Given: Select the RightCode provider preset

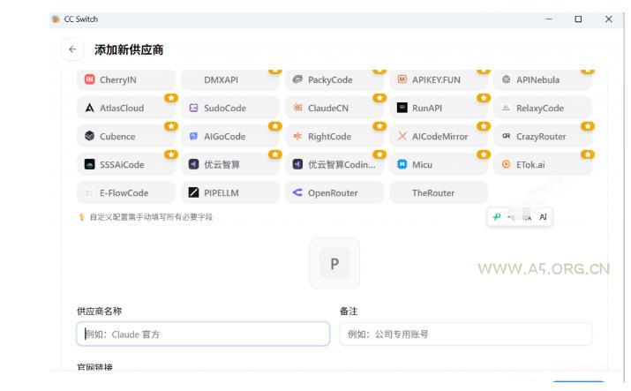Looking at the screenshot, I should 334,137.
